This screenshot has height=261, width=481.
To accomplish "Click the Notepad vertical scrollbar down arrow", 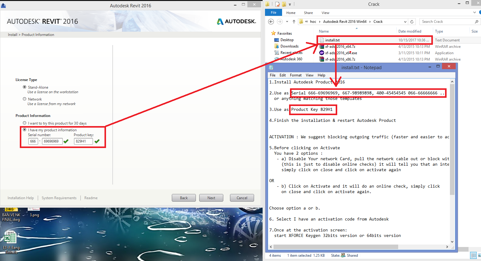I will pyautogui.click(x=452, y=242).
